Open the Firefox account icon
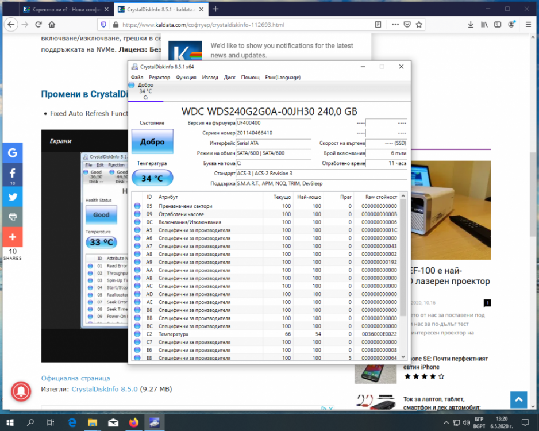The width and height of the screenshot is (539, 431). (x=511, y=24)
